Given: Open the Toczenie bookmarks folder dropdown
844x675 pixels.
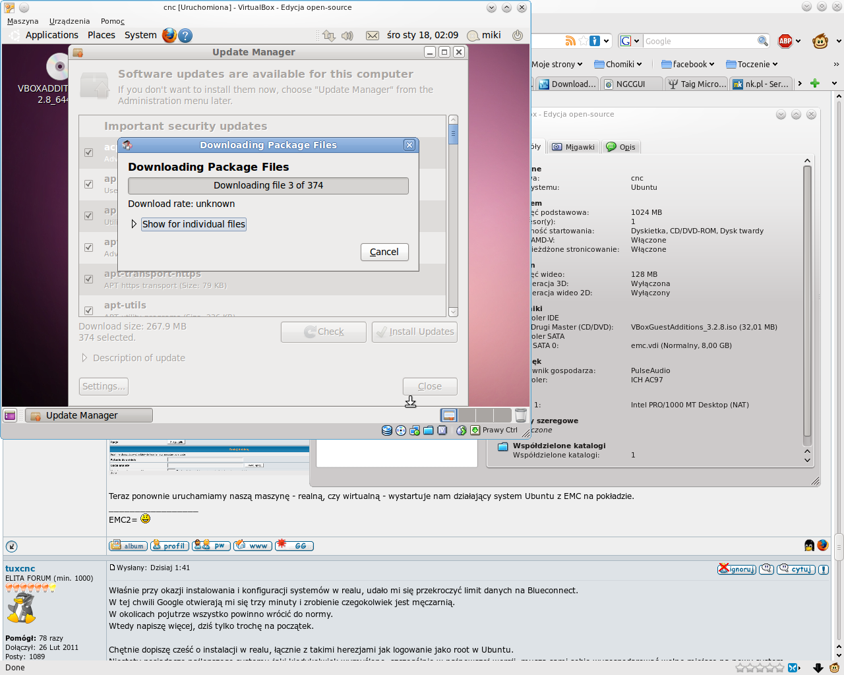Looking at the screenshot, I should pyautogui.click(x=752, y=64).
